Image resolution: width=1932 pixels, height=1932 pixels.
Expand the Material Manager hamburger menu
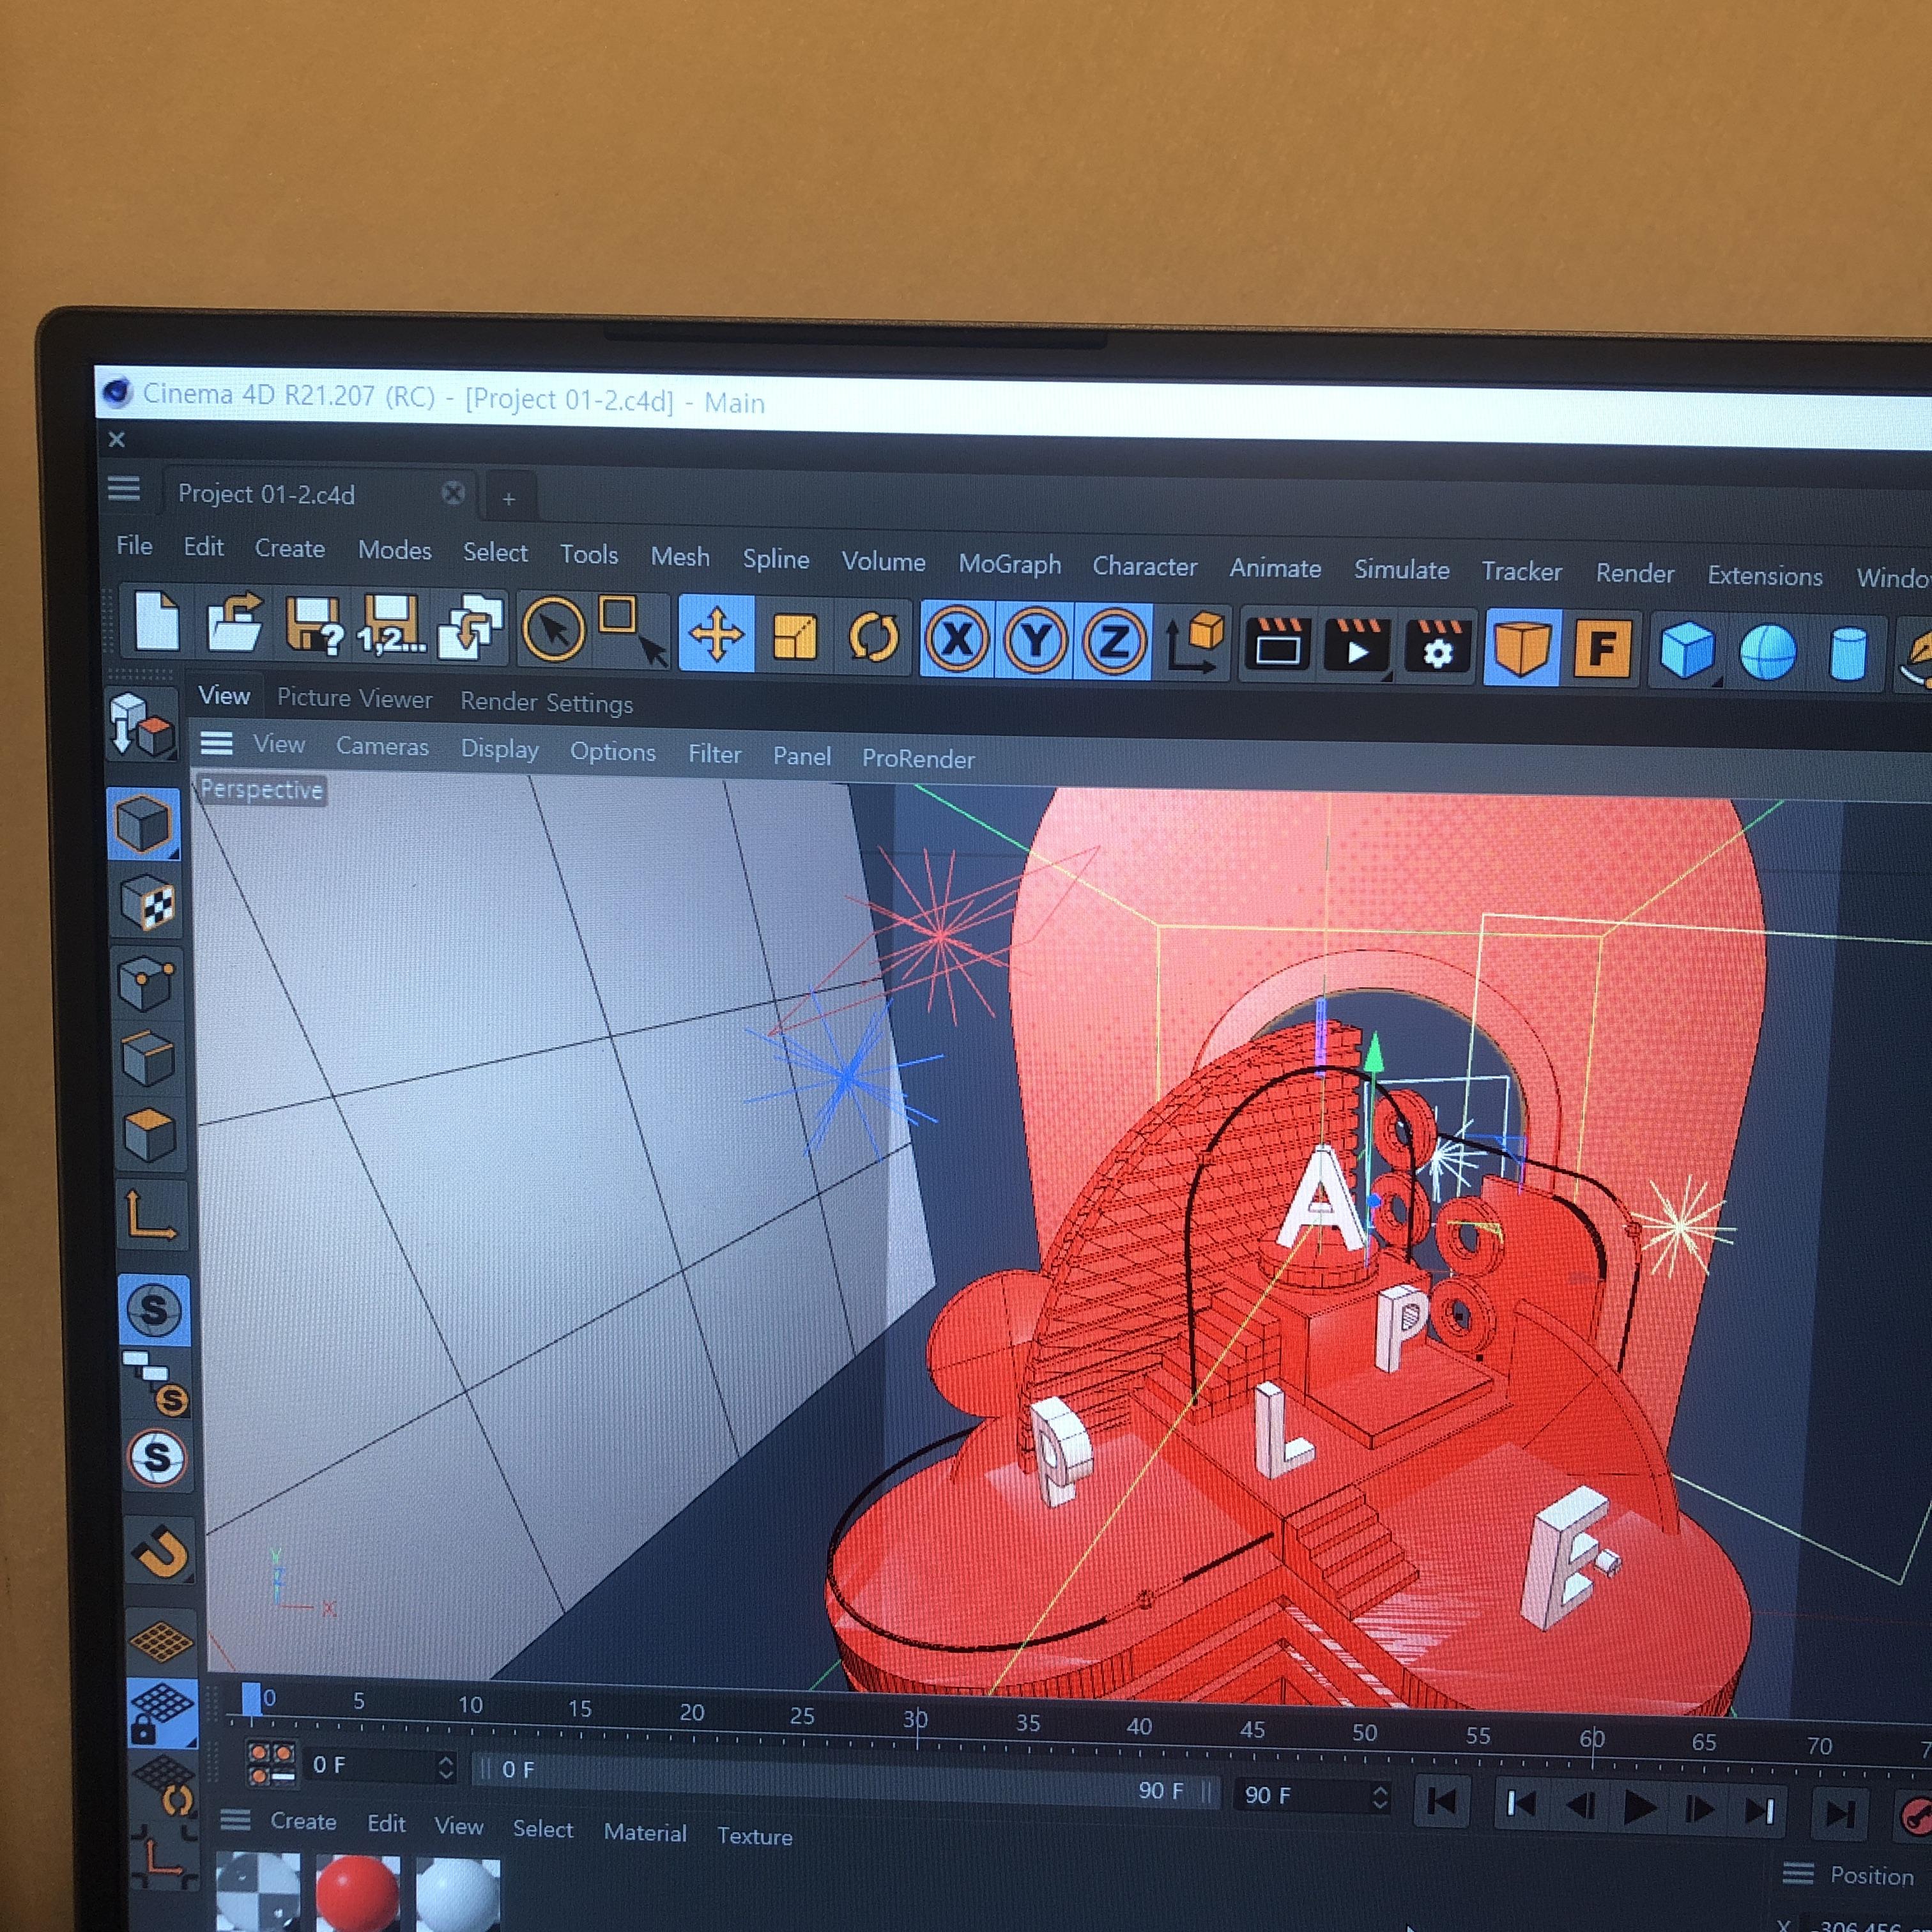pyautogui.click(x=235, y=1819)
